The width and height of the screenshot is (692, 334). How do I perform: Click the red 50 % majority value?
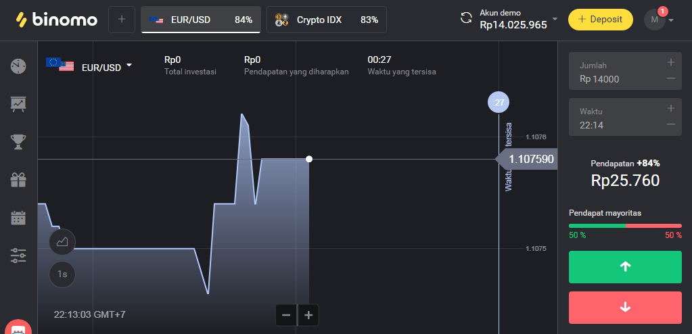[x=673, y=235]
